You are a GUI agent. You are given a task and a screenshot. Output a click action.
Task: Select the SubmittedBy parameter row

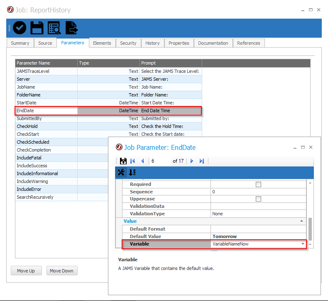click(x=108, y=118)
